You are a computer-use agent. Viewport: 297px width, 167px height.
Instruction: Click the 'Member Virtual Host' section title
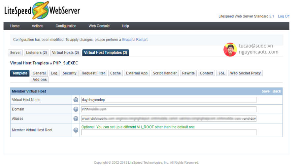29,91
